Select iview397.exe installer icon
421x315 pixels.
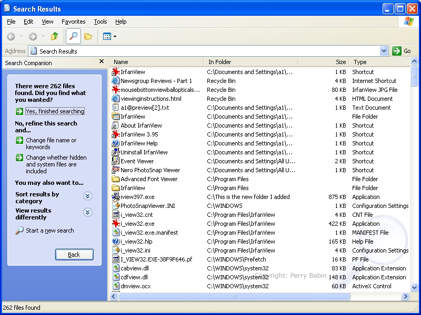click(116, 197)
